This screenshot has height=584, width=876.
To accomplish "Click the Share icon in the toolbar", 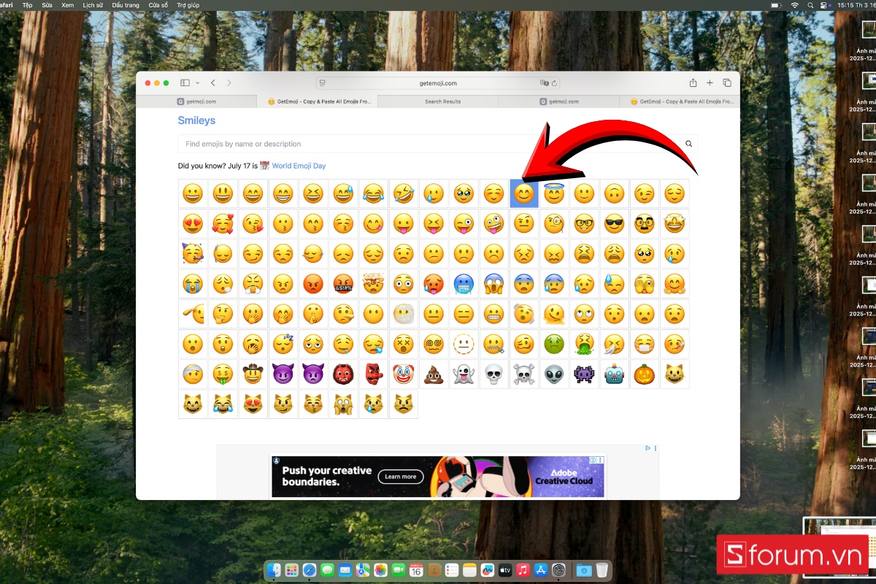I will click(693, 82).
